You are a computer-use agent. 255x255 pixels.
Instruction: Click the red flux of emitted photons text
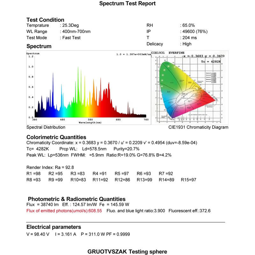pyautogui.click(x=64, y=211)
